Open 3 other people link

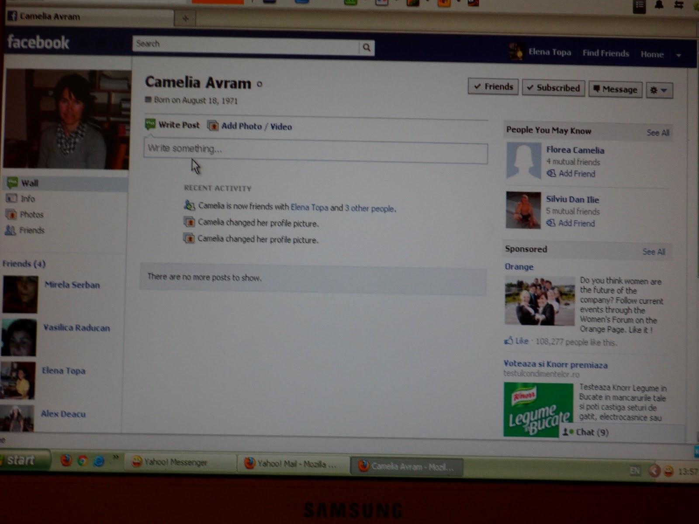(370, 208)
